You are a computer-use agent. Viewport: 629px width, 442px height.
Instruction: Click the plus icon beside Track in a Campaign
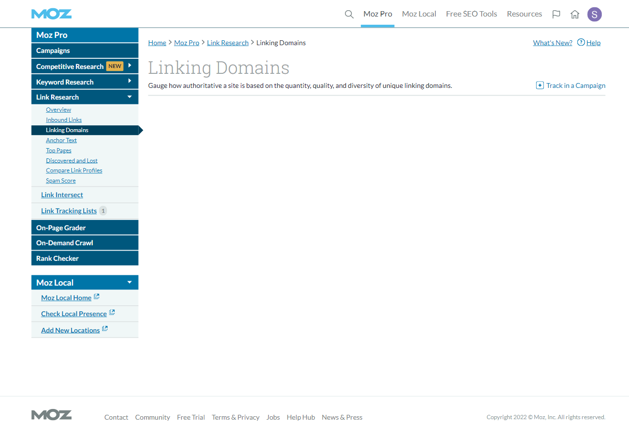(x=540, y=85)
